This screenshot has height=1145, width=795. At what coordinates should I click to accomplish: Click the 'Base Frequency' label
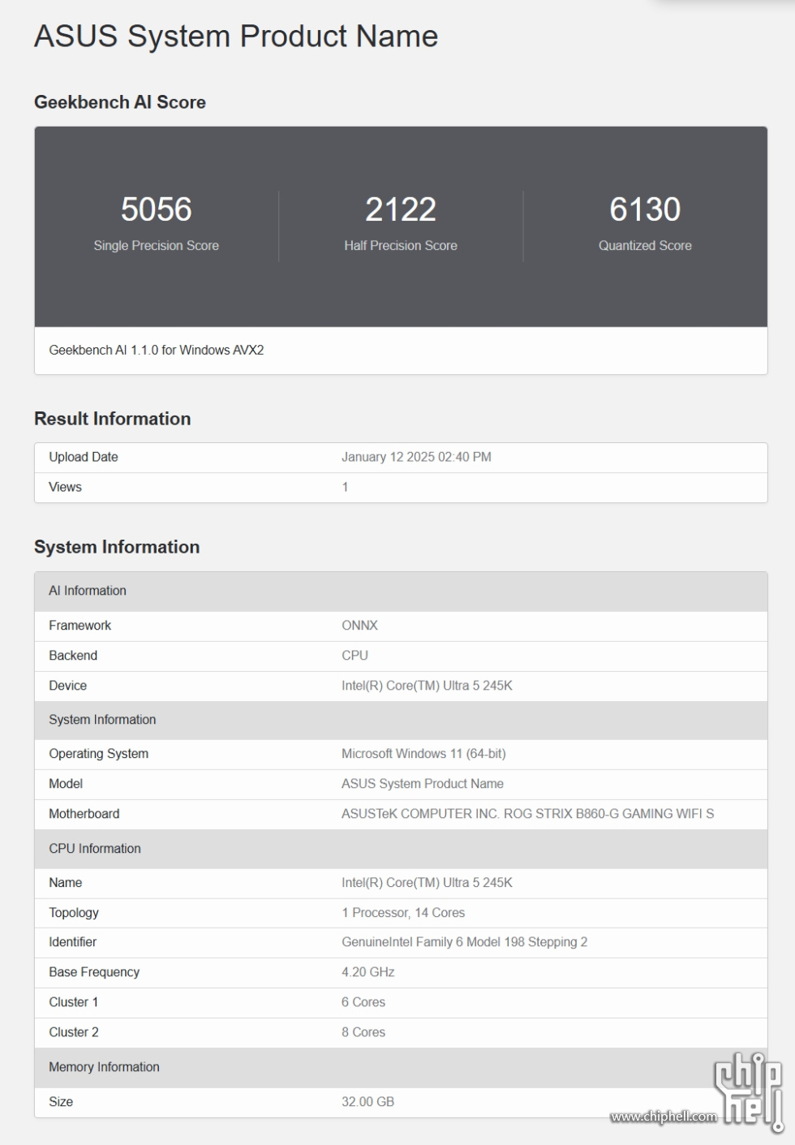(x=94, y=972)
